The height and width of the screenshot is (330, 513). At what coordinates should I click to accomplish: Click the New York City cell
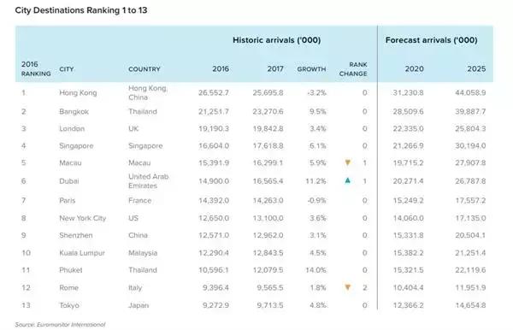(x=82, y=218)
